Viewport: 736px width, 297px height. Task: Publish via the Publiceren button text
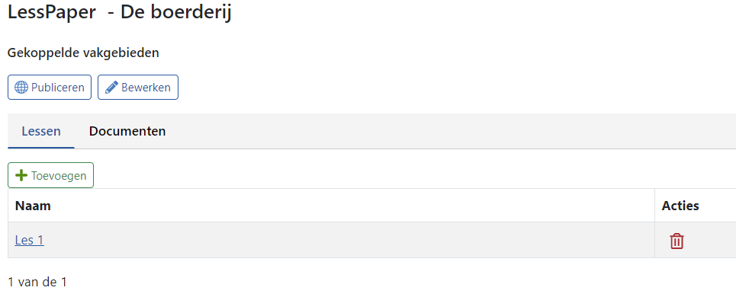coord(58,88)
